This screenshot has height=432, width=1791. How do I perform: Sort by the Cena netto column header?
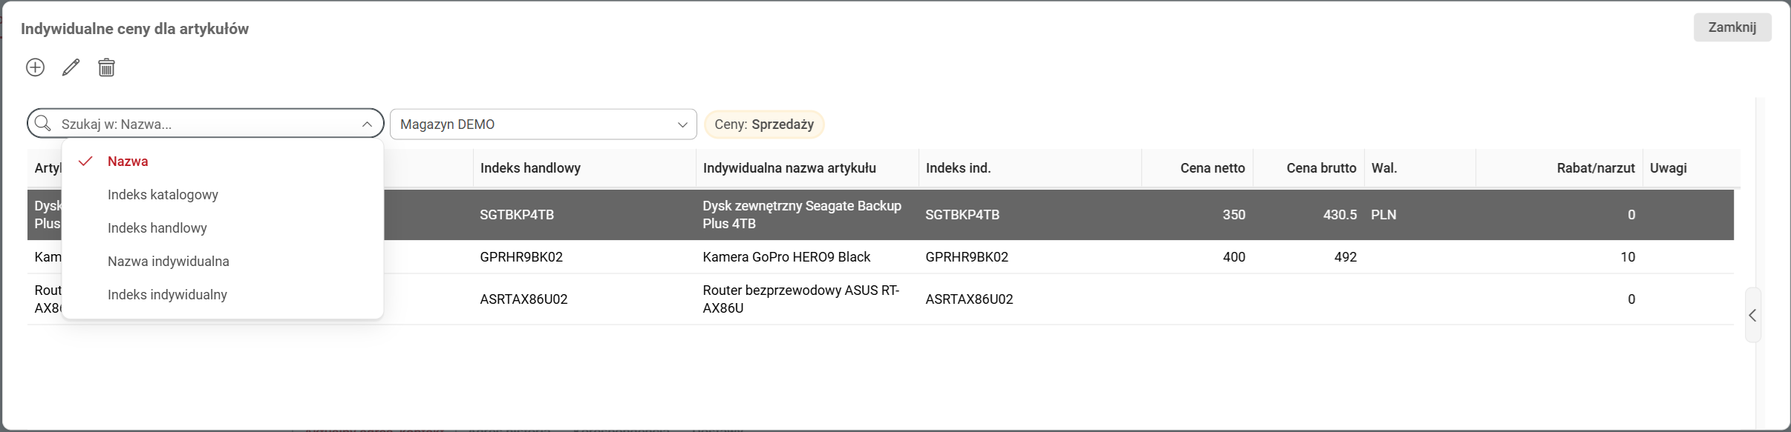tap(1212, 168)
